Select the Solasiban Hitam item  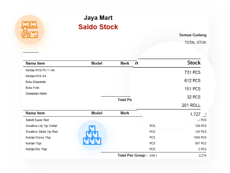tap(36, 93)
